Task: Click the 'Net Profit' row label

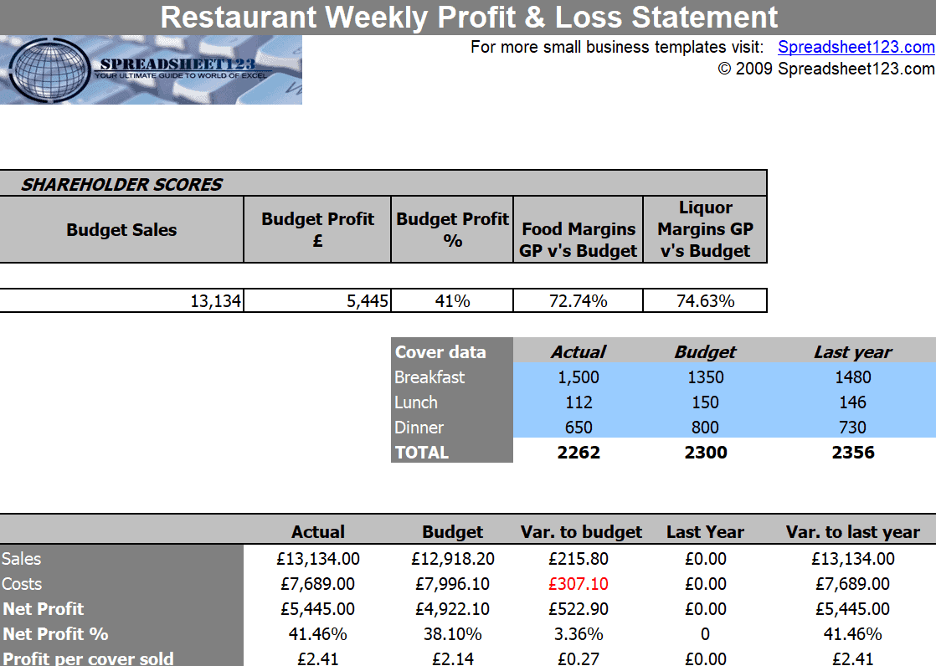Action: click(44, 609)
